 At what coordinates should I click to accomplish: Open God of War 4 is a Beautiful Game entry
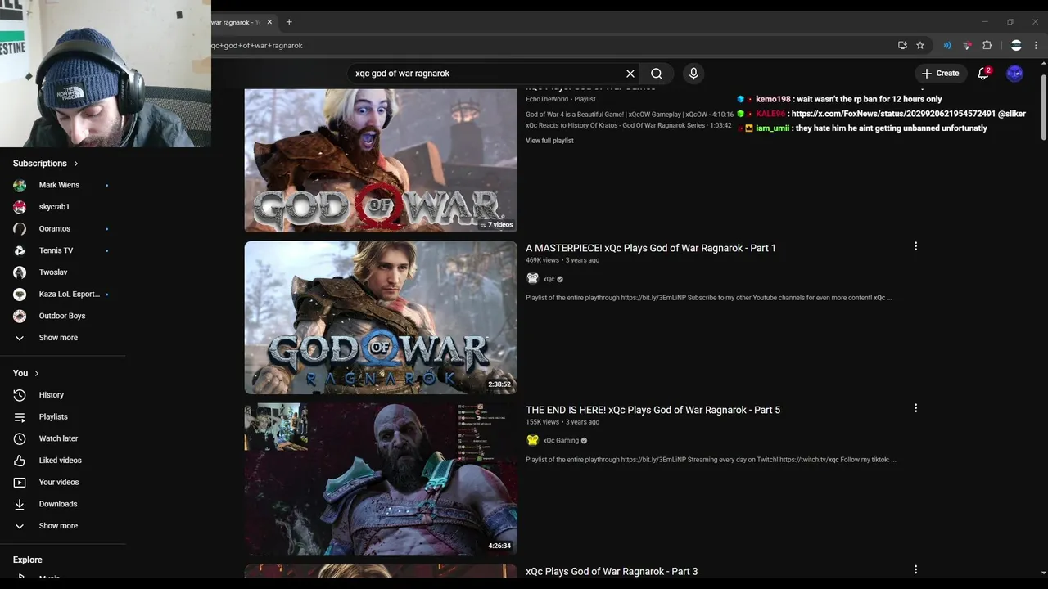pyautogui.click(x=630, y=115)
